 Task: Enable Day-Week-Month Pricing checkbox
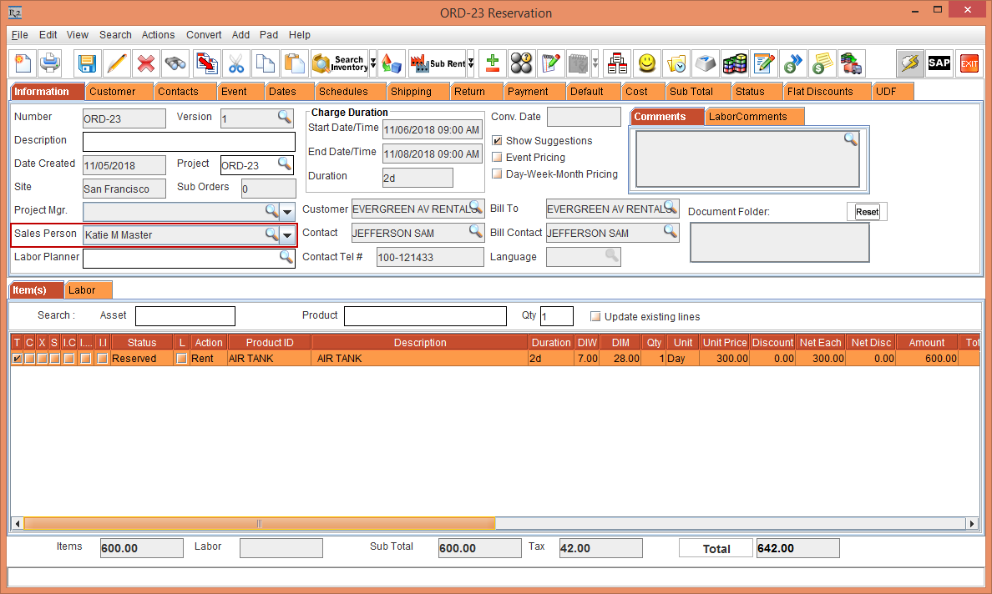point(498,174)
